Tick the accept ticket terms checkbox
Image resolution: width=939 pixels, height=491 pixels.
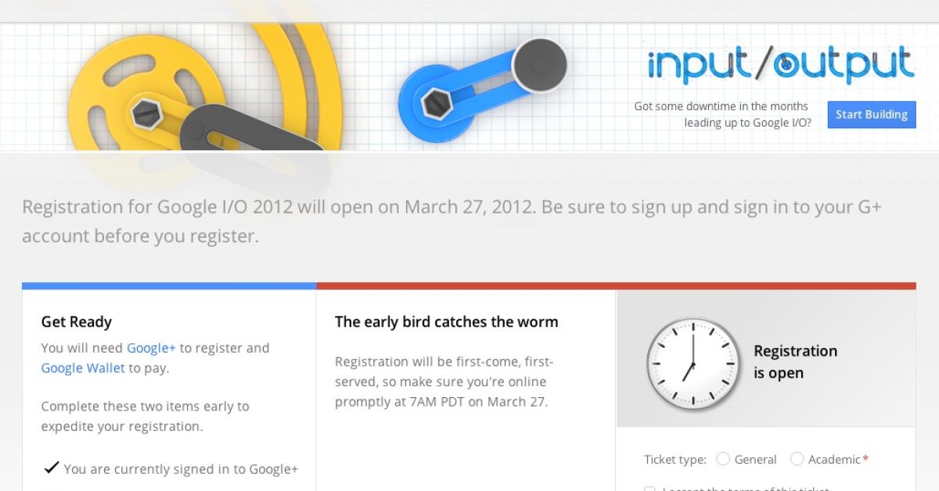tap(649, 489)
